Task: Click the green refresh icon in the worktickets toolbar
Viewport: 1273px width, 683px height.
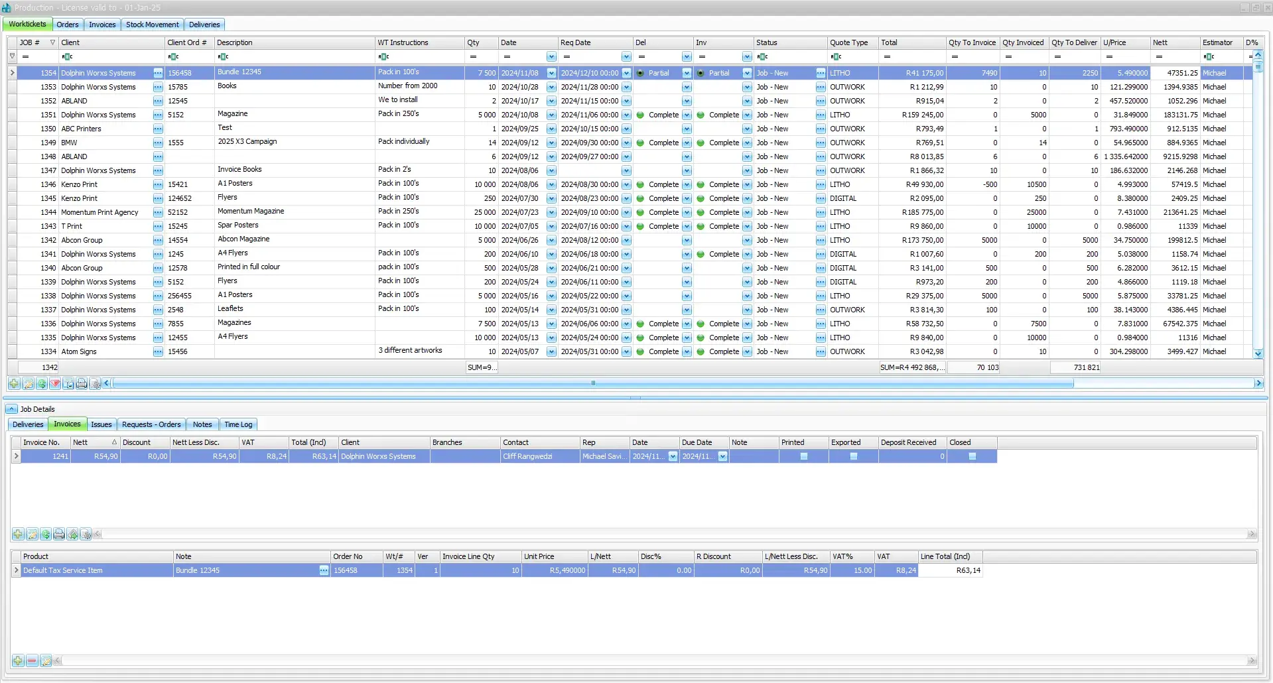Action: (42, 384)
